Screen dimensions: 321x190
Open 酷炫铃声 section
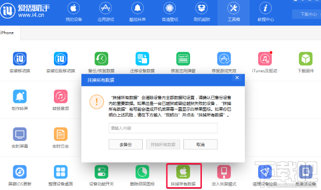click(x=138, y=12)
